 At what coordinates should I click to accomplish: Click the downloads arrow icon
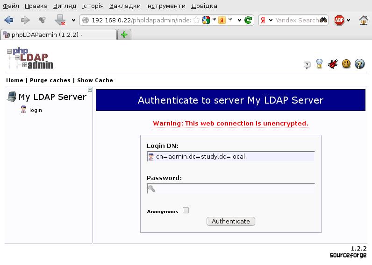[x=60, y=20]
